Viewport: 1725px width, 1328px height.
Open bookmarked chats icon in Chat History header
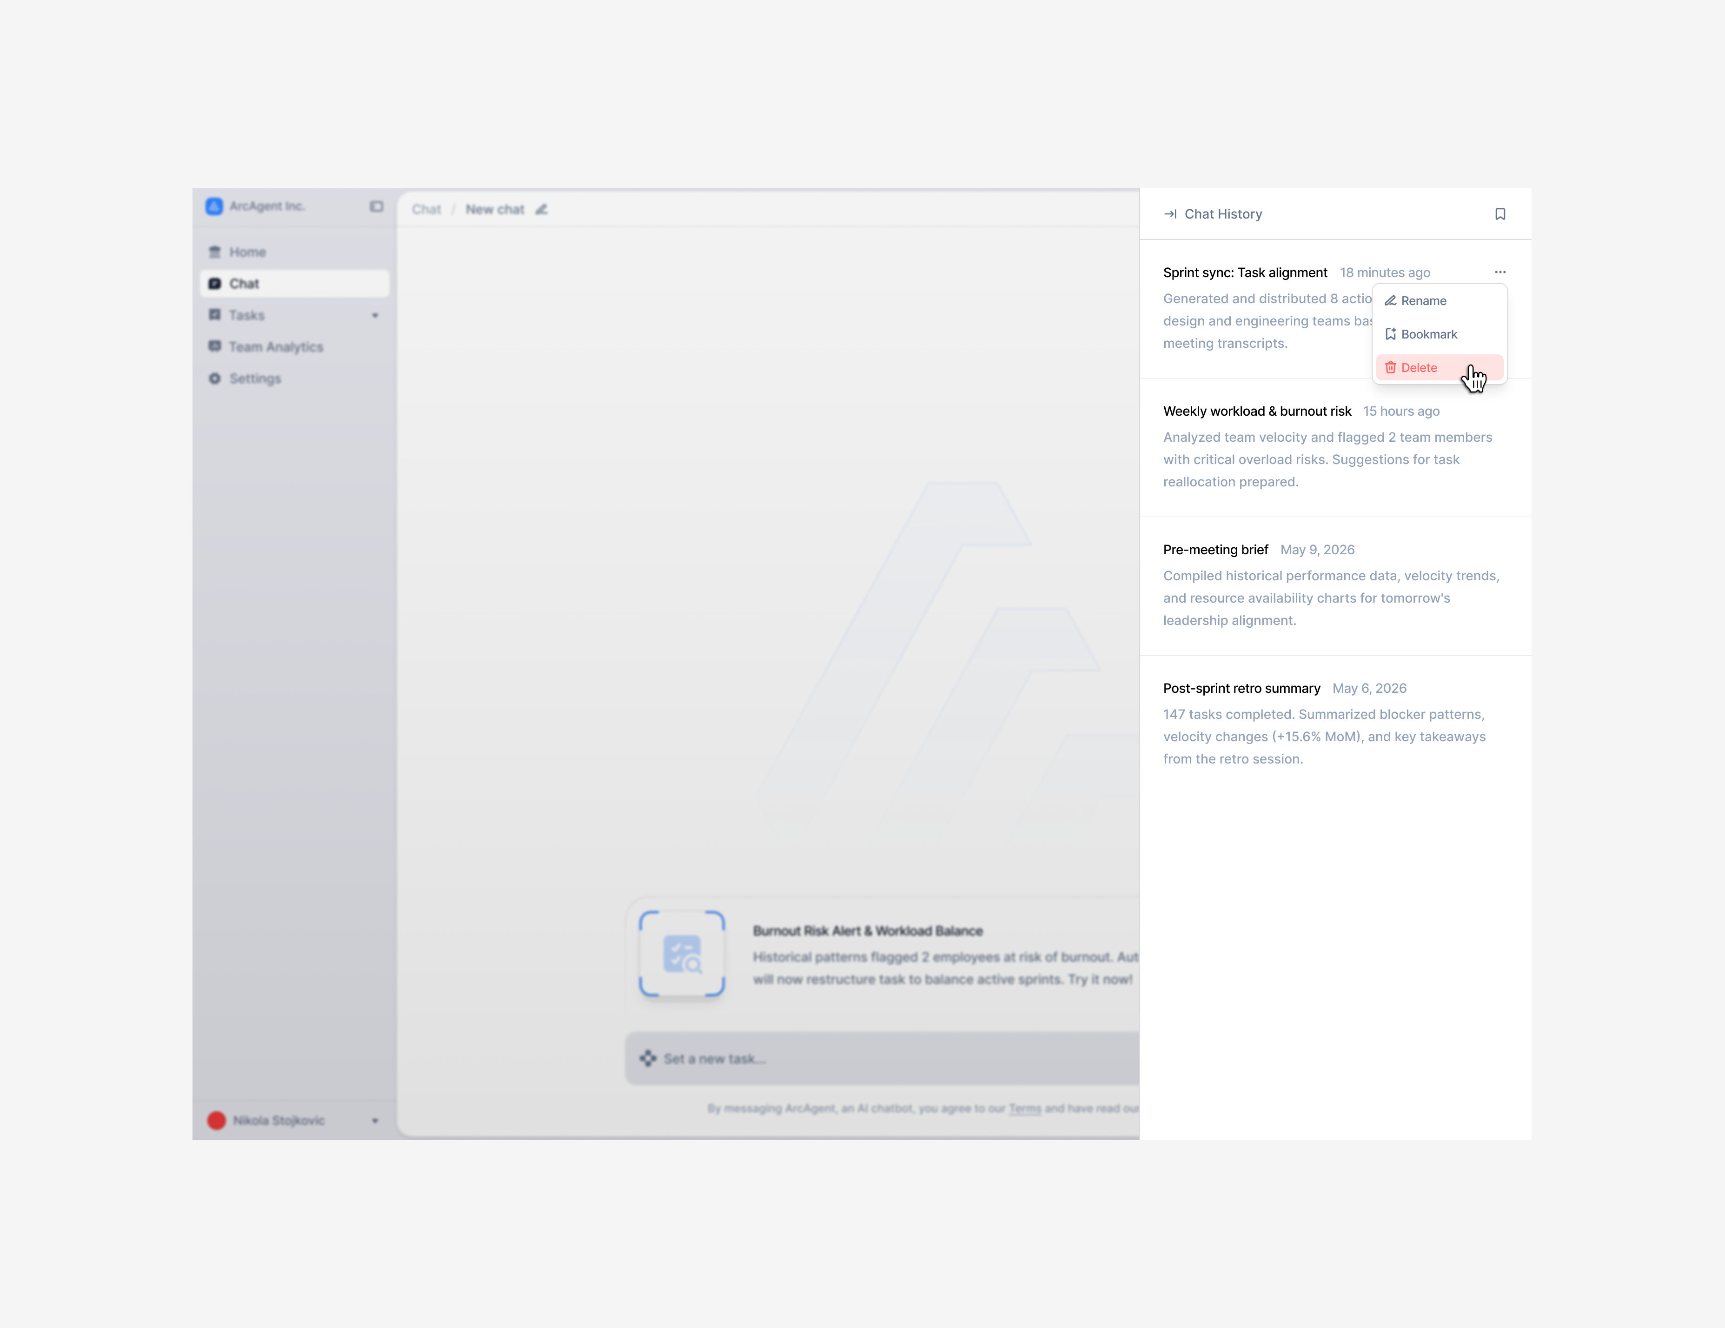point(1500,214)
